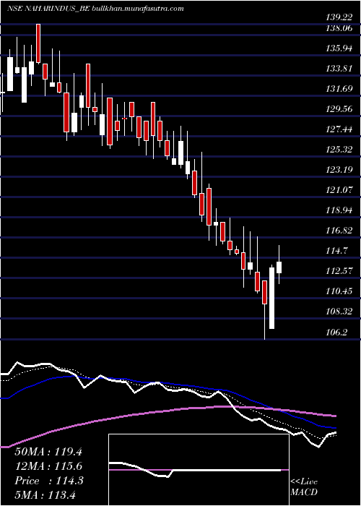This screenshot has width=361, height=506.
Task: Click the 125.32 price axis label
Action: (x=341, y=150)
